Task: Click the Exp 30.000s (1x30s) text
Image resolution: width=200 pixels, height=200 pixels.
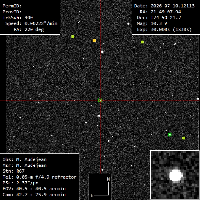Action: pos(171,29)
